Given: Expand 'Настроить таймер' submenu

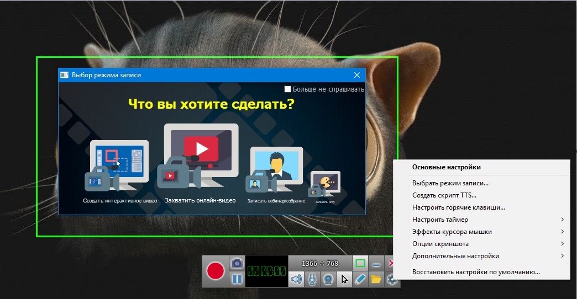Looking at the screenshot, I should pos(482,220).
